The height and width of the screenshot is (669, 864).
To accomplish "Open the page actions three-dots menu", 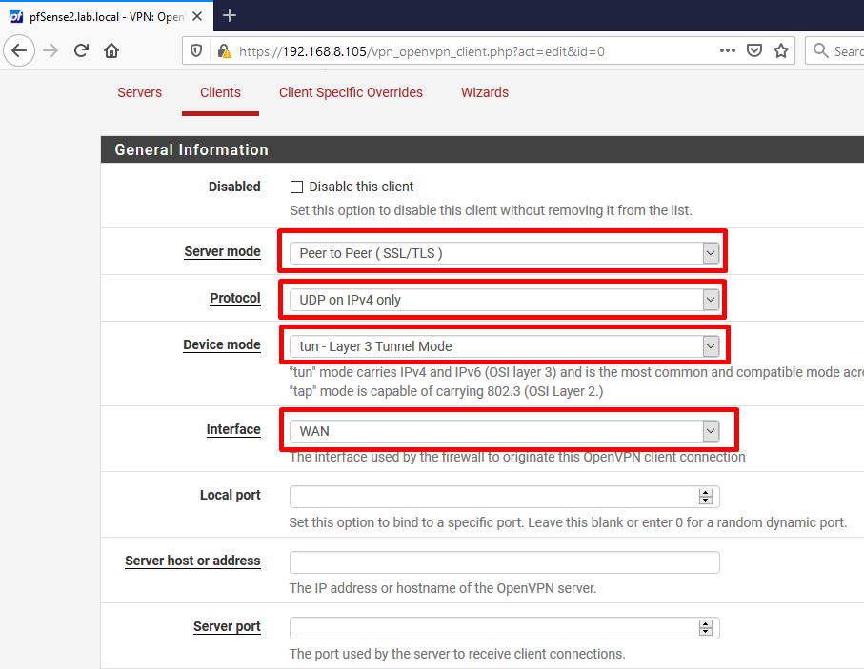I will click(728, 50).
